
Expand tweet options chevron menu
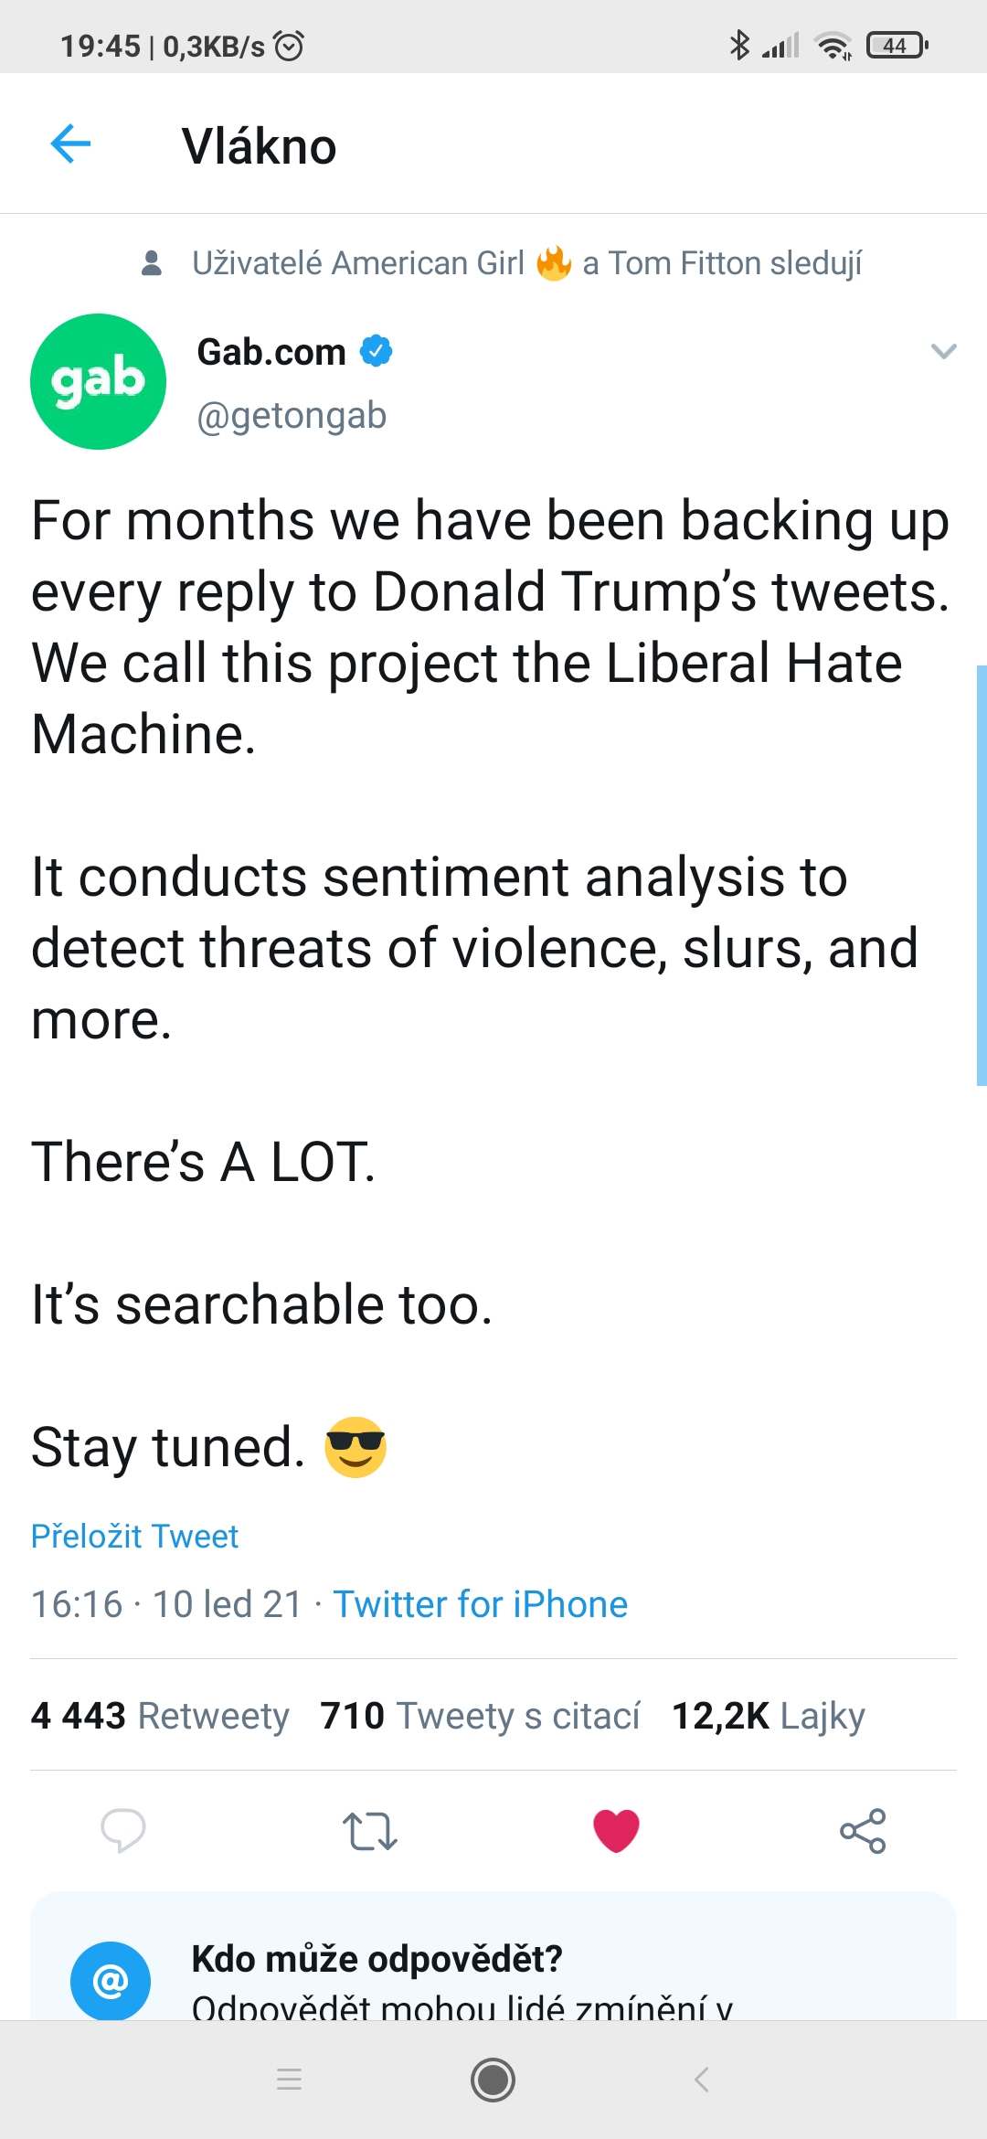(943, 351)
